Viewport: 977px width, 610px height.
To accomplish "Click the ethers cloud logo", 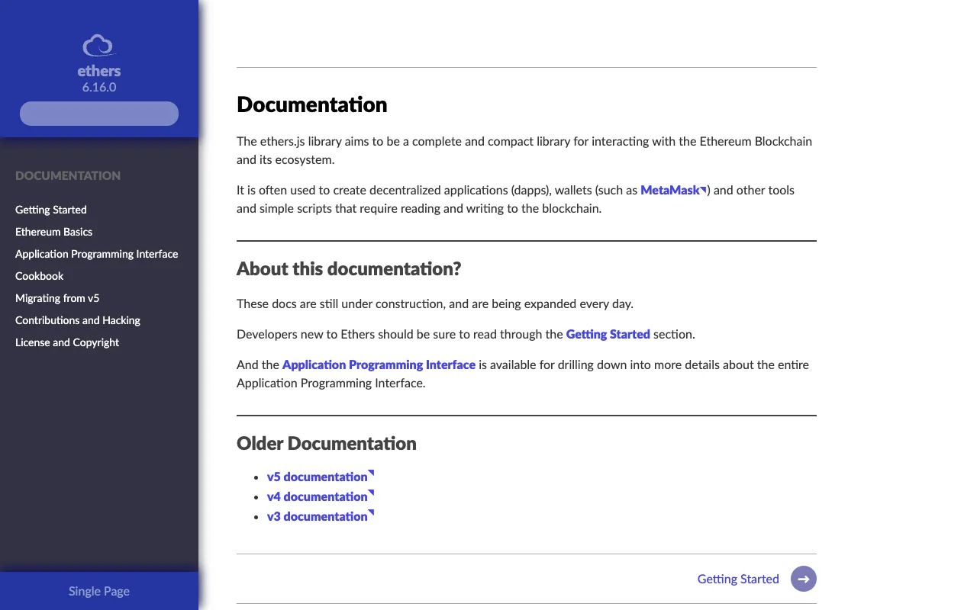I will [x=98, y=46].
